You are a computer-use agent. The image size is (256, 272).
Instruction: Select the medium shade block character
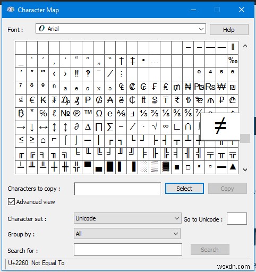[155, 167]
